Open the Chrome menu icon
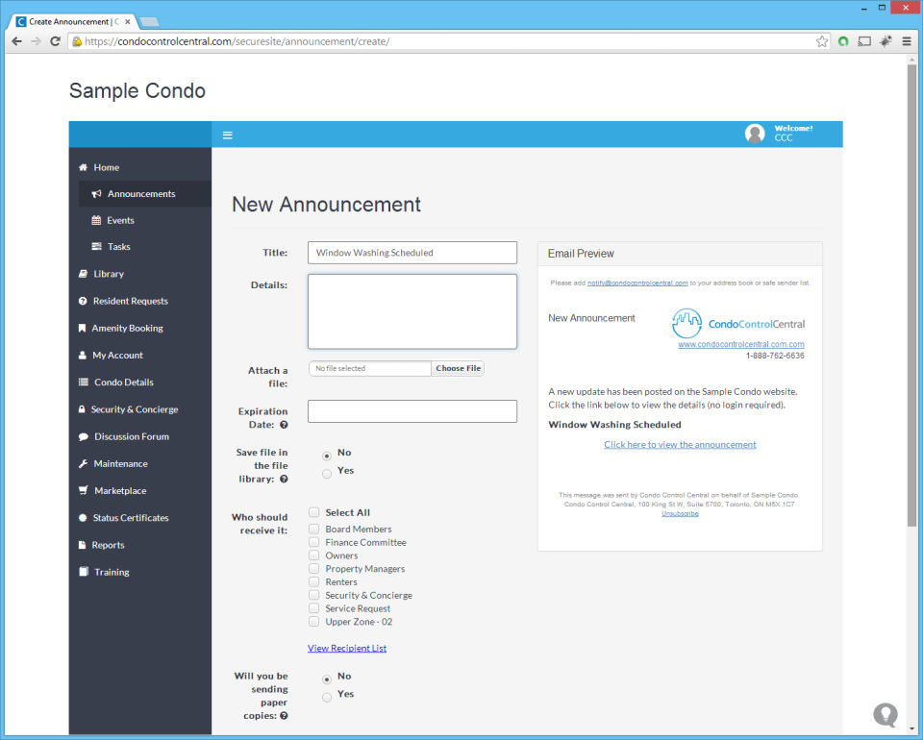This screenshot has width=923, height=740. (907, 41)
